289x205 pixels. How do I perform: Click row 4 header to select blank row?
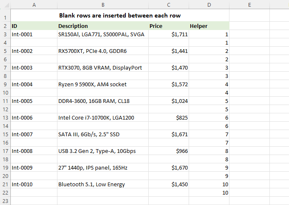[x=5, y=43]
